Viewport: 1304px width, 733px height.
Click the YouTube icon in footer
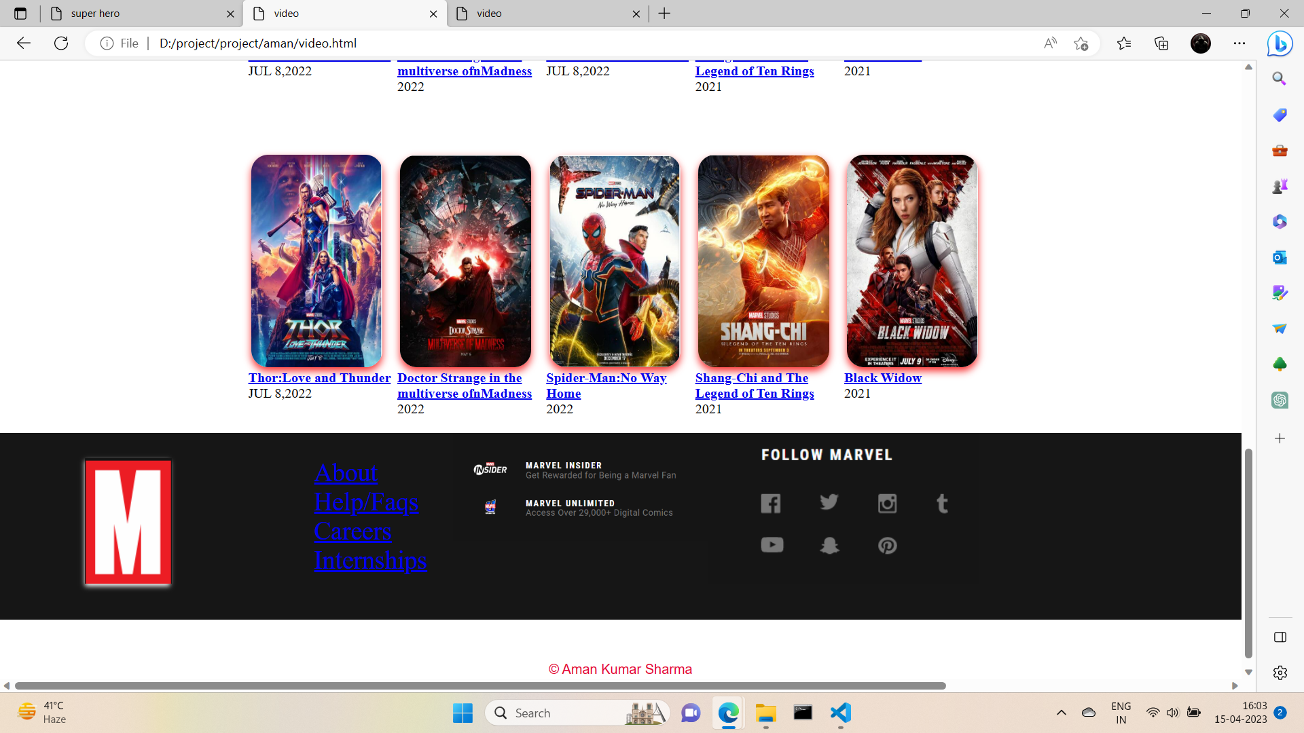(772, 545)
